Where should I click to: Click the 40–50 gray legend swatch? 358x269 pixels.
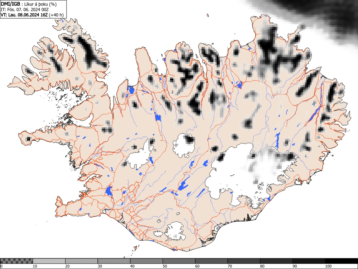click(x=146, y=261)
